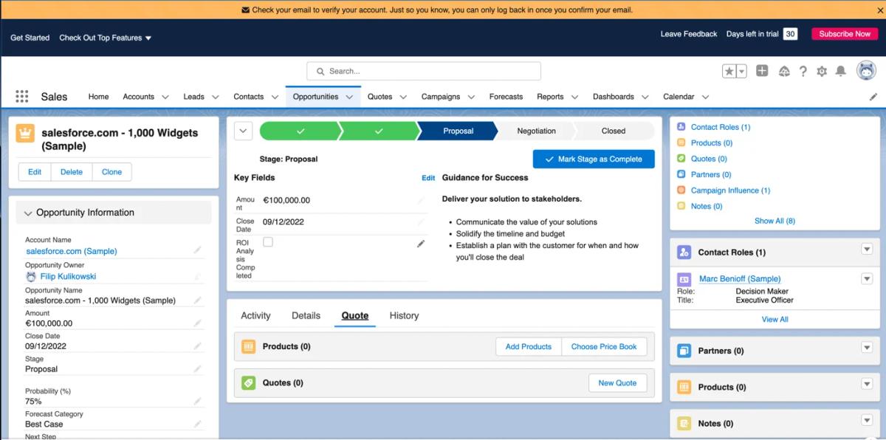Open the Help question mark icon
This screenshot has width=886, height=440.
[x=803, y=72]
